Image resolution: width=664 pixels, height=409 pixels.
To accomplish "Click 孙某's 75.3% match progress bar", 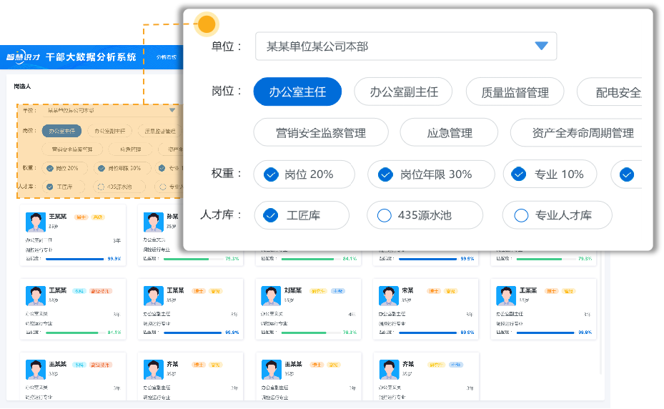I will 186,259.
